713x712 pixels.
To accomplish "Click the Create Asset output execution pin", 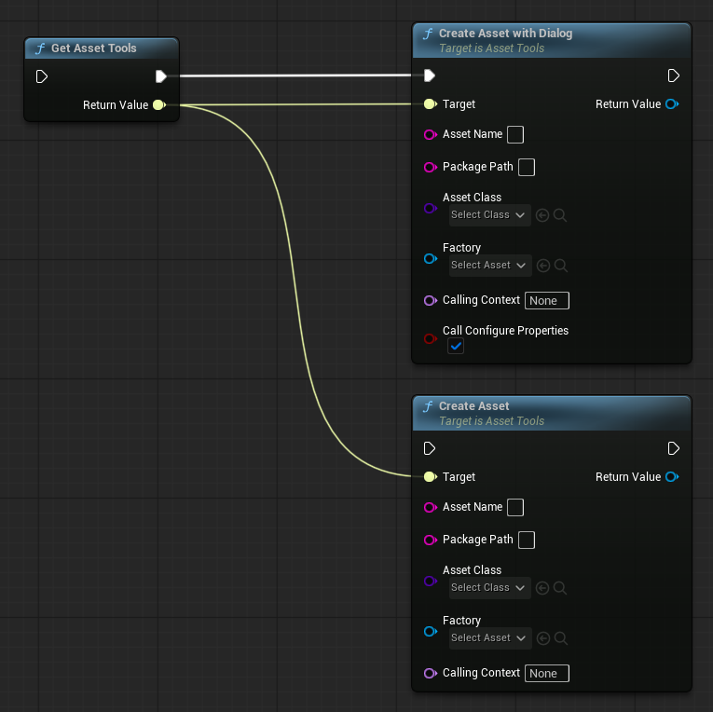I will [674, 448].
